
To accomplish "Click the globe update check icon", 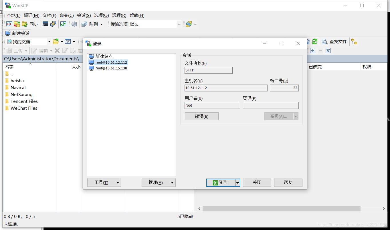I will [x=189, y=24].
